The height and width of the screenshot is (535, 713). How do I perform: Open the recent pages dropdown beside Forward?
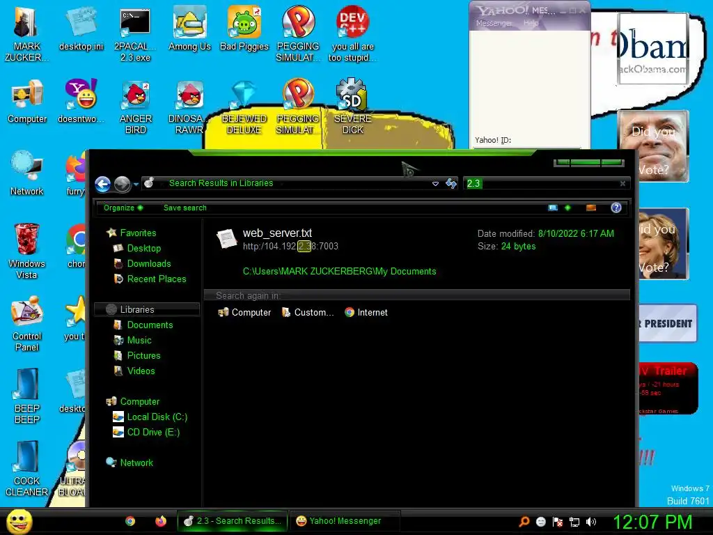coord(136,184)
